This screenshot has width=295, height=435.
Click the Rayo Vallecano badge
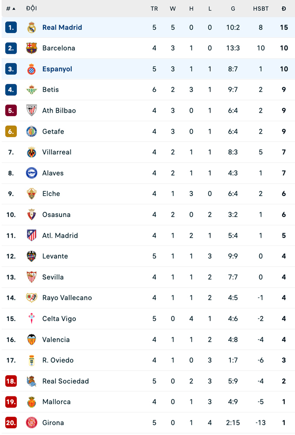32,298
